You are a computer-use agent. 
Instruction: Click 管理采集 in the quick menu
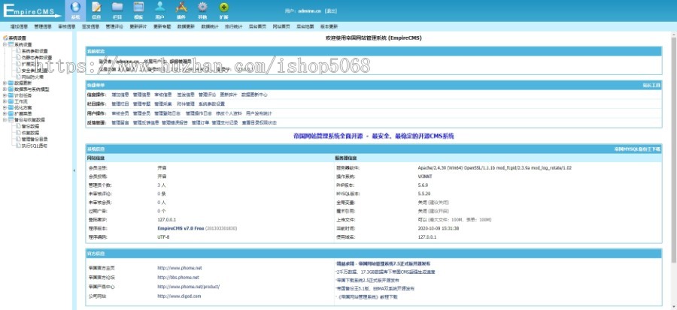pos(163,104)
